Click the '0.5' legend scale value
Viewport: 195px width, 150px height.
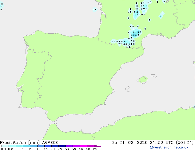point(11,149)
